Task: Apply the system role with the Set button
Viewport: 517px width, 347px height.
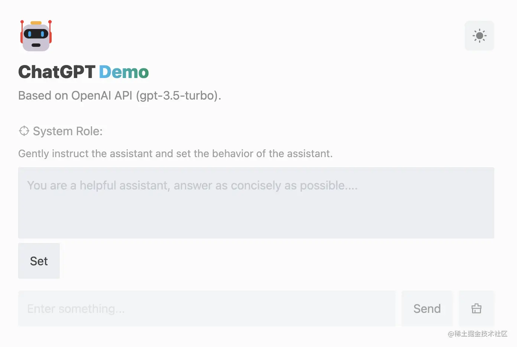Action: [39, 261]
